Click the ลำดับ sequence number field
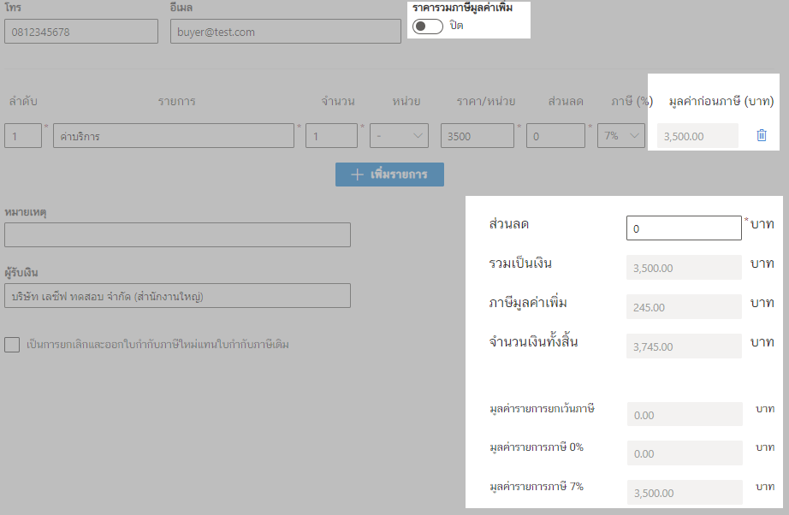The image size is (789, 515). tap(23, 136)
